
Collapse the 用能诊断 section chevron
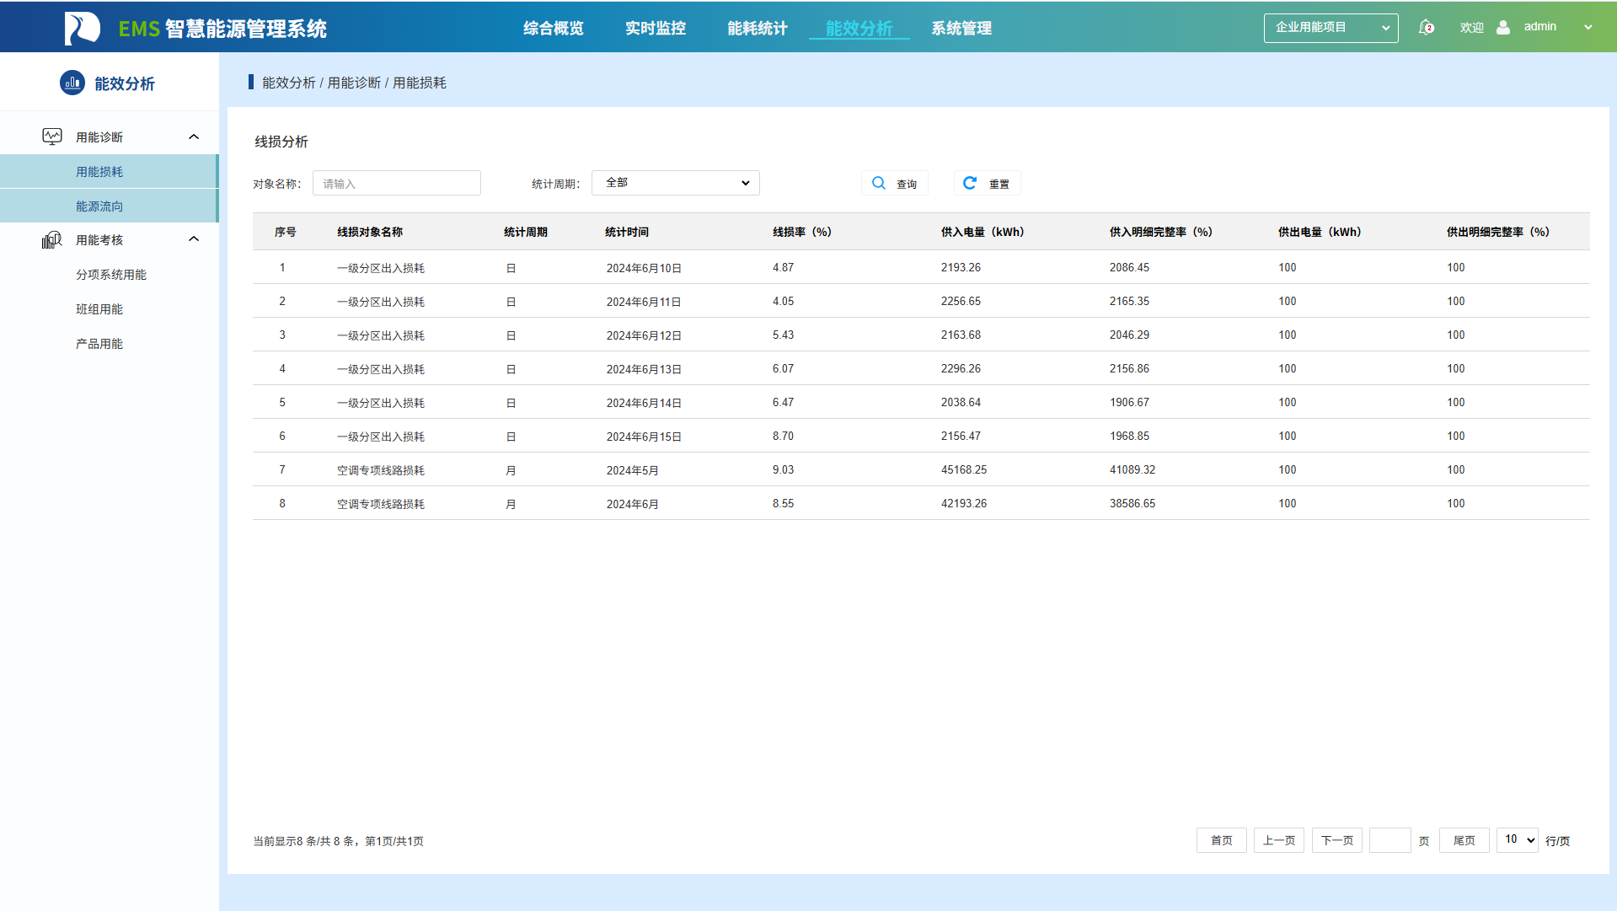point(194,137)
